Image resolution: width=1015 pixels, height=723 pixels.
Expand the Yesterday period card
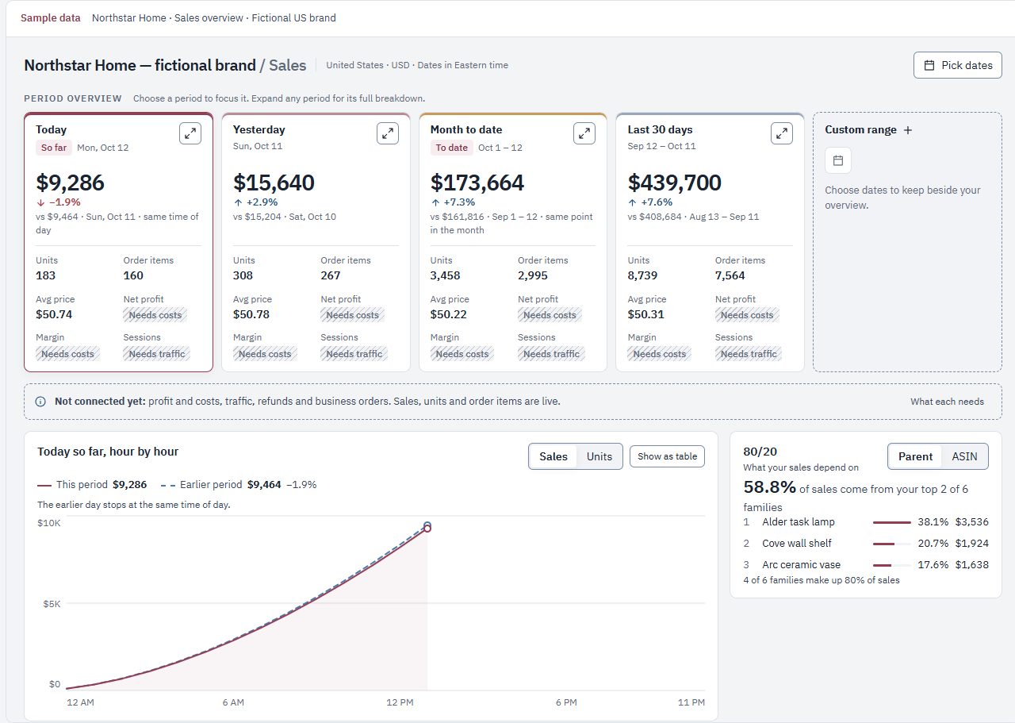tap(388, 133)
